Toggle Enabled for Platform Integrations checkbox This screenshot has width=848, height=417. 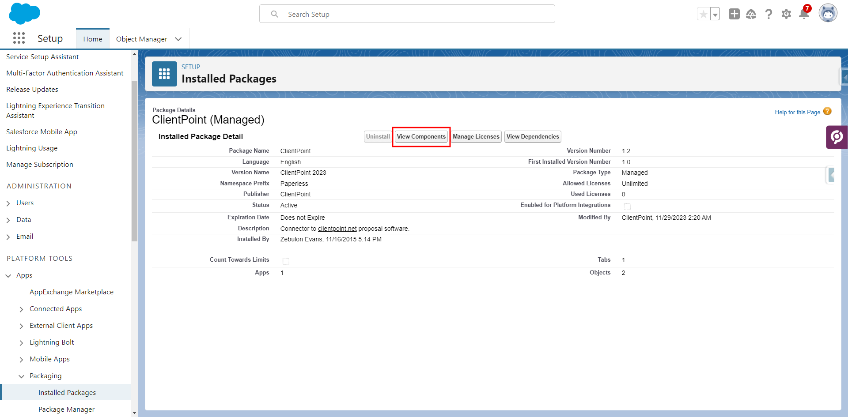pyautogui.click(x=627, y=206)
